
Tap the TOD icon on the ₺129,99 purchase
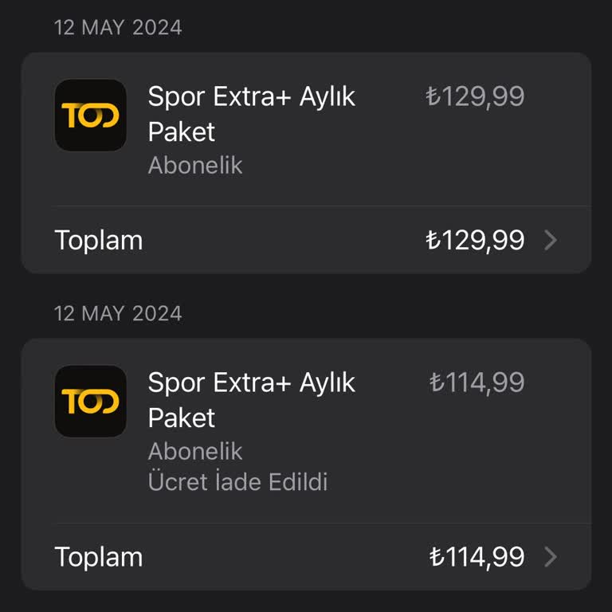(90, 116)
